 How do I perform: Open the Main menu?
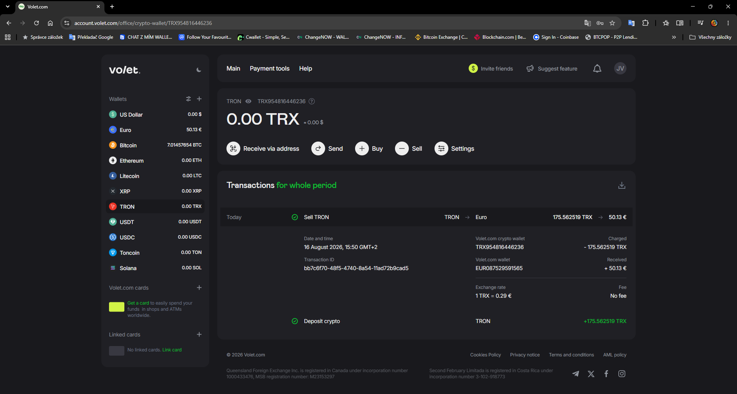pos(233,68)
